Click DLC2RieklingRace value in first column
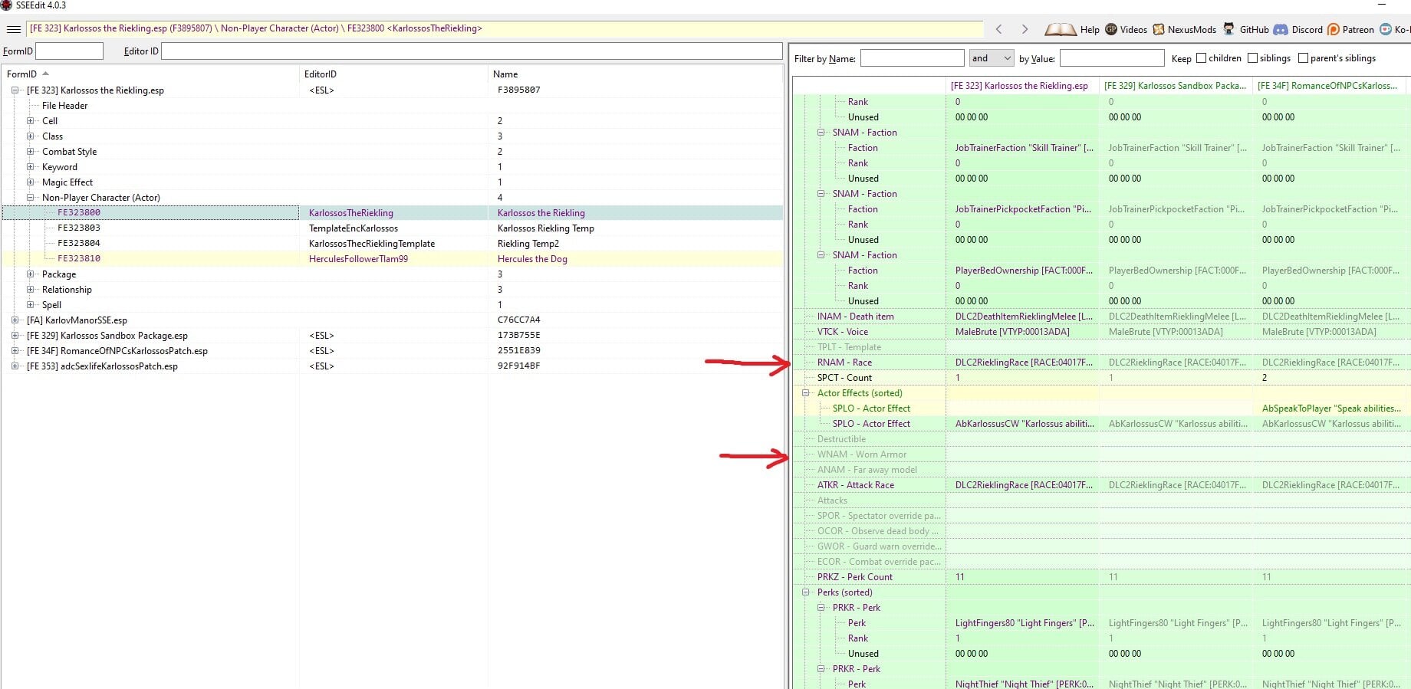 pyautogui.click(x=1024, y=363)
